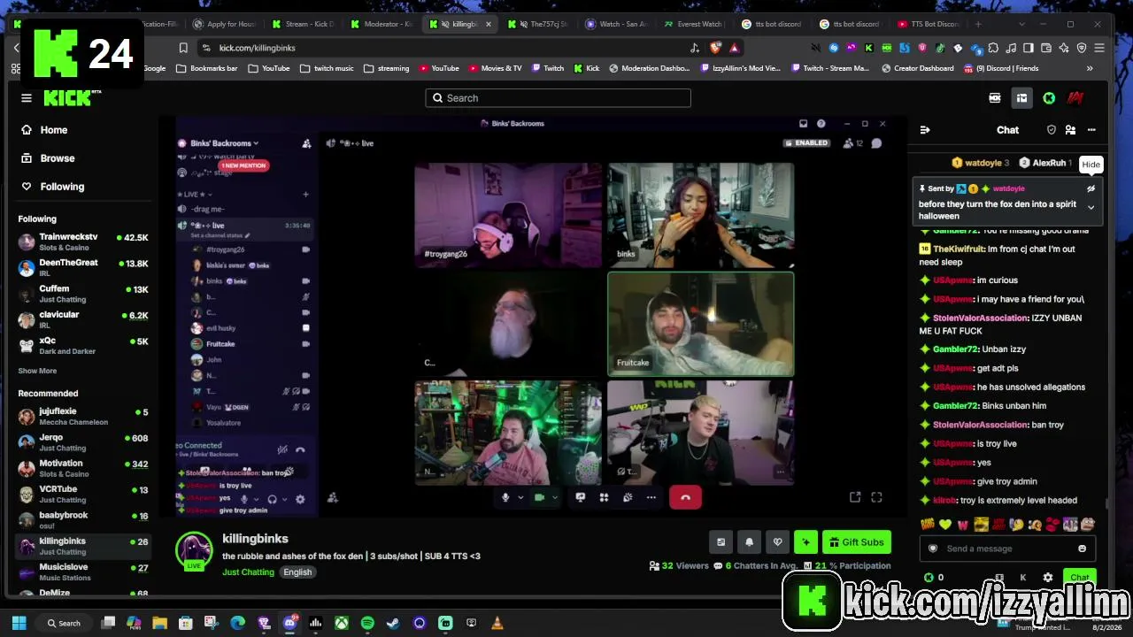Pop out the Discord call window
Image resolution: width=1133 pixels, height=637 pixels.
(x=855, y=497)
